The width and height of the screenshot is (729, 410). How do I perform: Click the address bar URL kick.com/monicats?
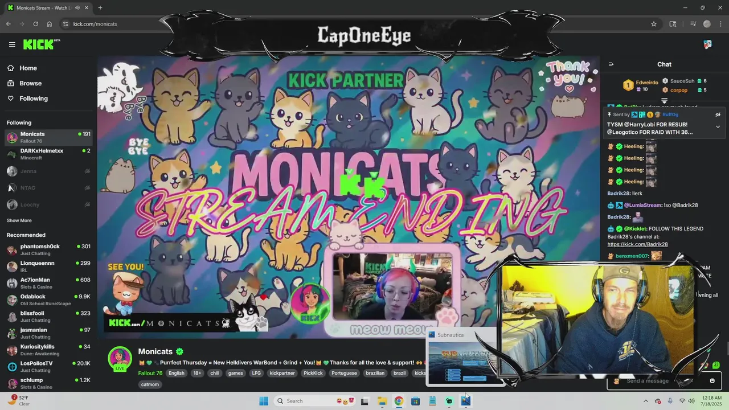pos(95,24)
